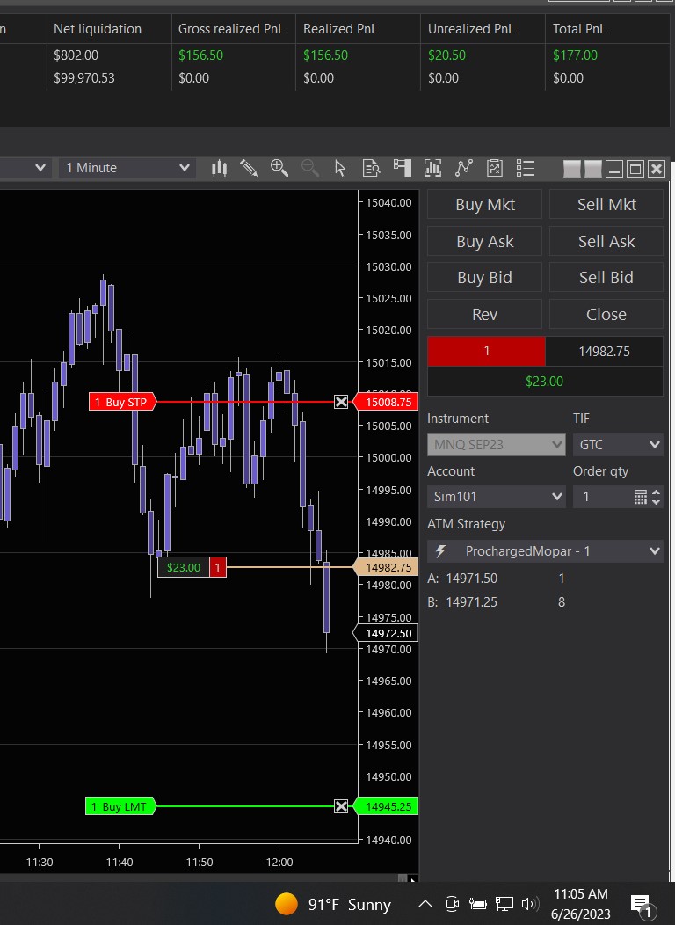Click the 14982.75 entry price marker on axis
This screenshot has height=925, width=675.
click(x=386, y=567)
